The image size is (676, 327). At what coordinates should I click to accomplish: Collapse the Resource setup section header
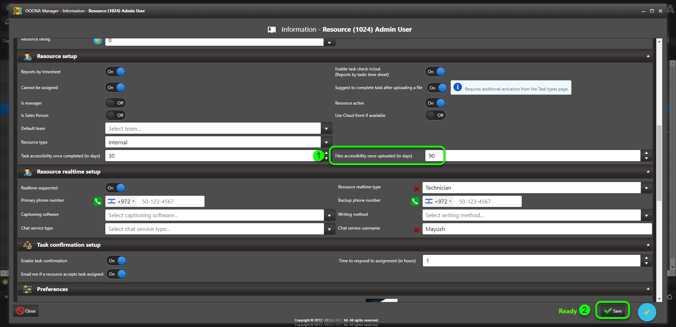pos(648,56)
